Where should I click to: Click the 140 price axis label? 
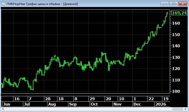tap(176, 46)
